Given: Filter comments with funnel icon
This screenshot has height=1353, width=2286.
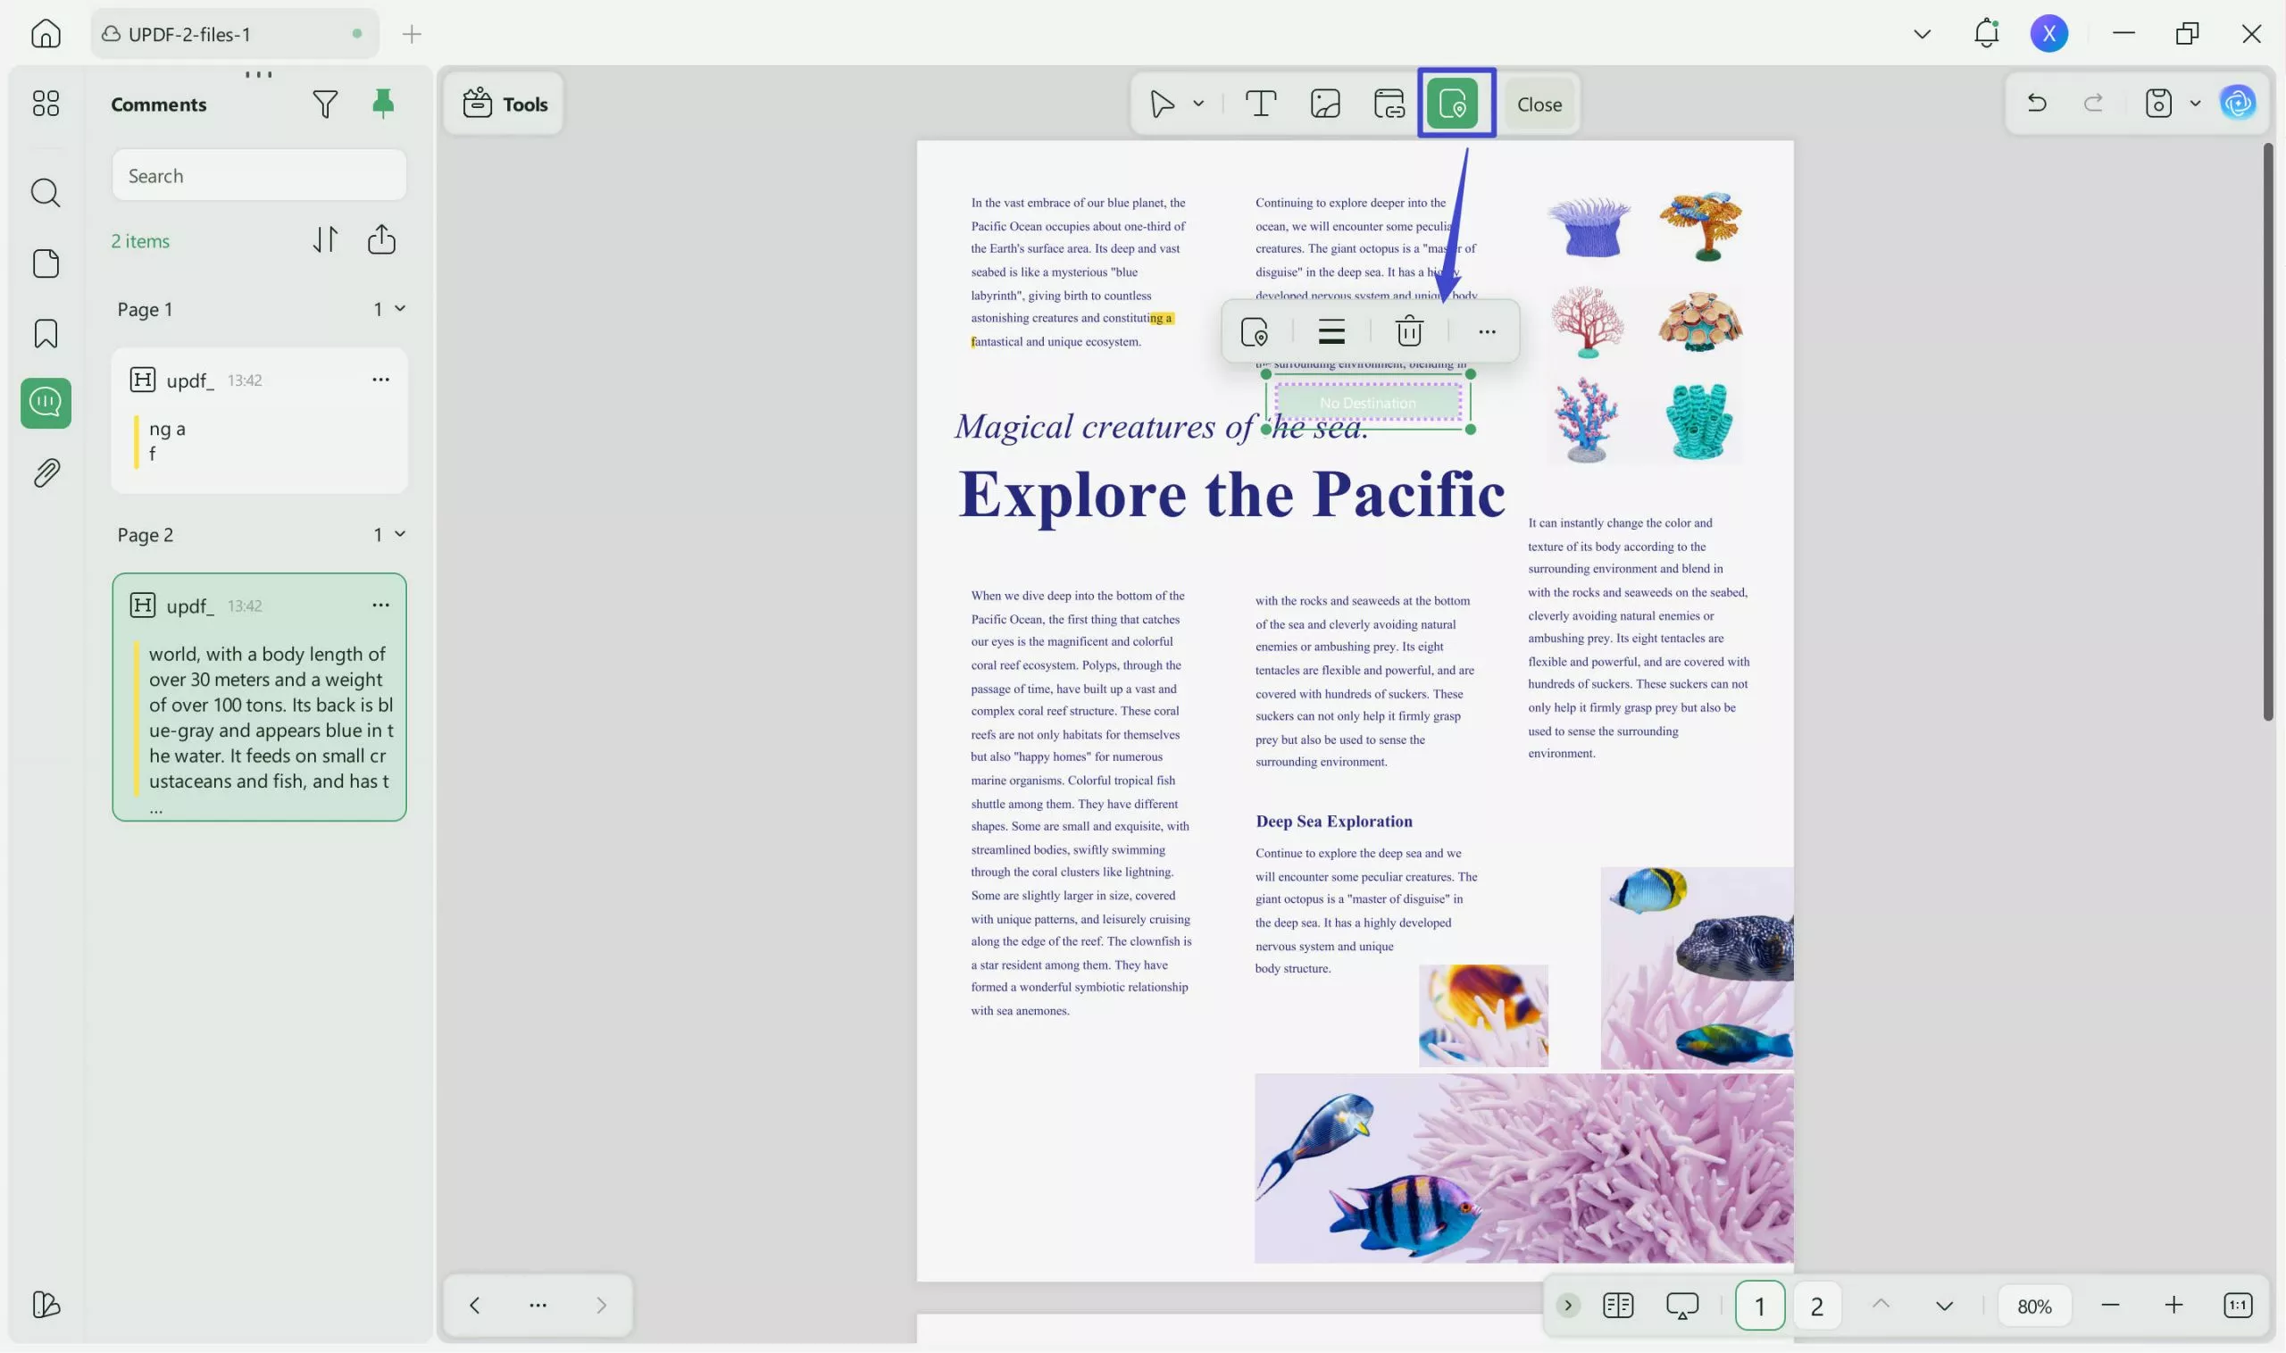Looking at the screenshot, I should tap(324, 104).
